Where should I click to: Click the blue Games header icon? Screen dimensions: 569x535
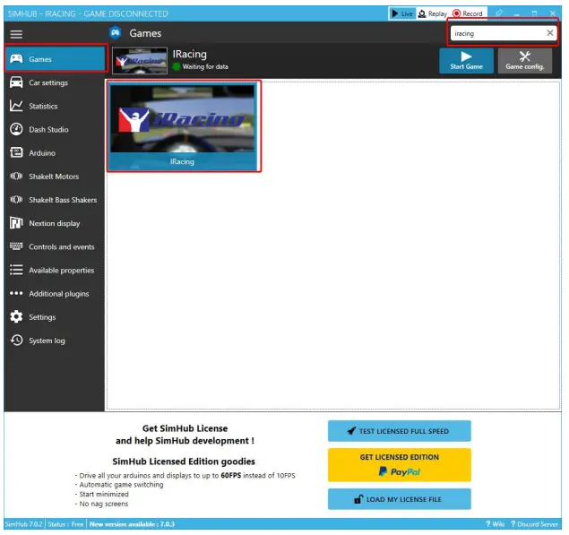(116, 32)
